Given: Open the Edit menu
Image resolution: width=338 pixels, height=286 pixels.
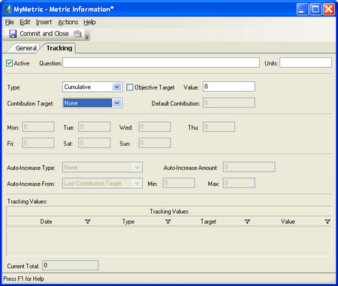Looking at the screenshot, I should pos(25,22).
